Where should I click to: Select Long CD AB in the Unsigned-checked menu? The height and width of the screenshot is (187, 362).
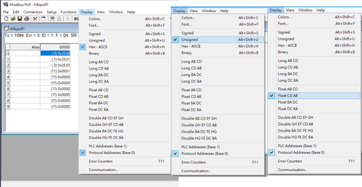click(x=217, y=68)
